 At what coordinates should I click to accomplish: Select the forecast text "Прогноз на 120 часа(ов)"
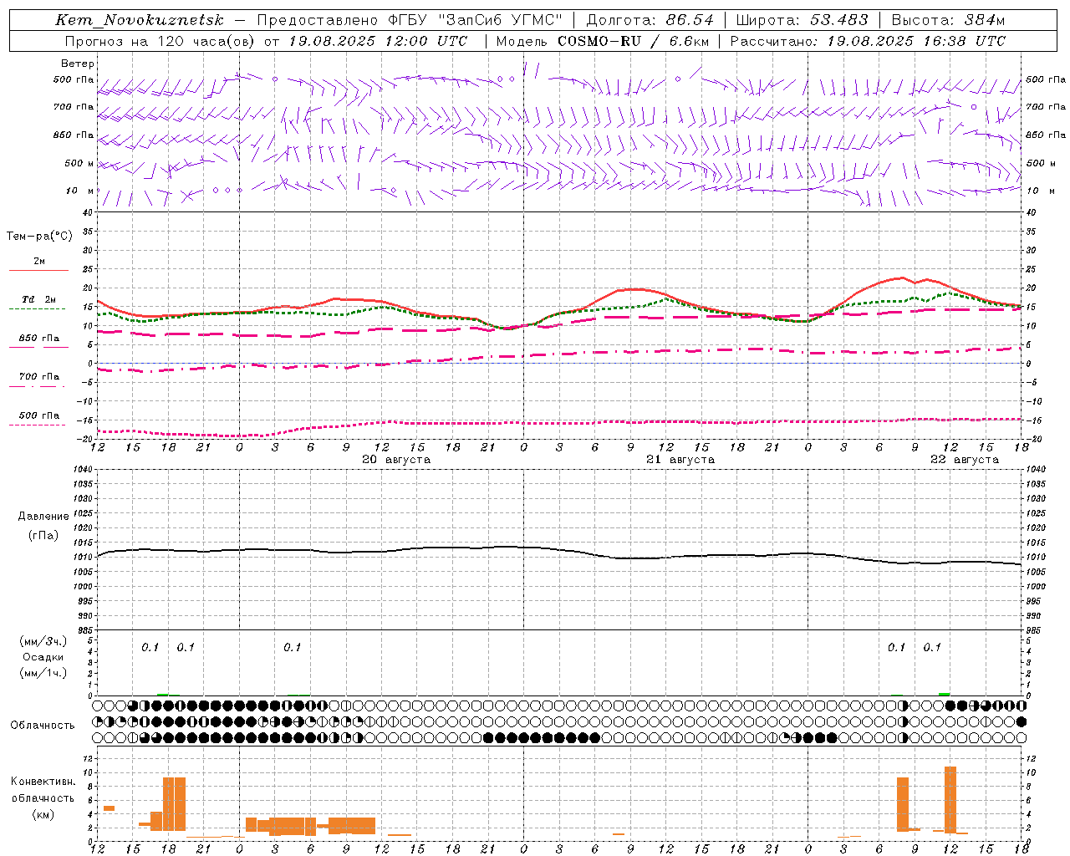tap(160, 41)
